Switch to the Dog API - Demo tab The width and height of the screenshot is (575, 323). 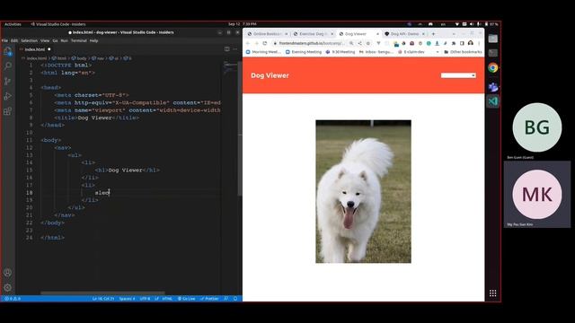[404, 34]
